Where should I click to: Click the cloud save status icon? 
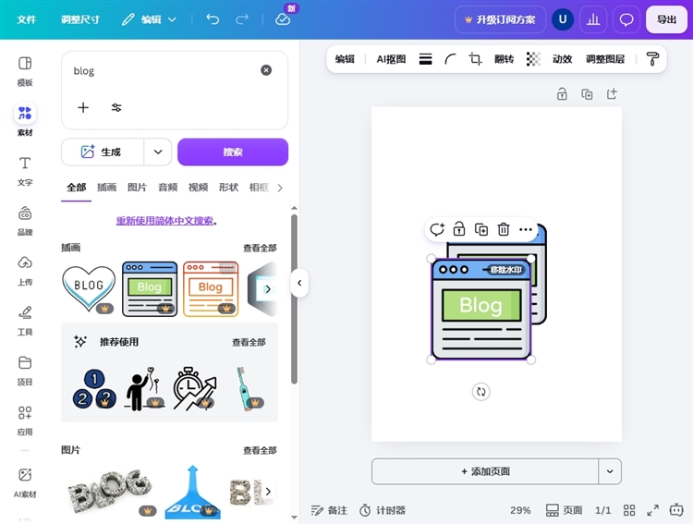[x=283, y=19]
